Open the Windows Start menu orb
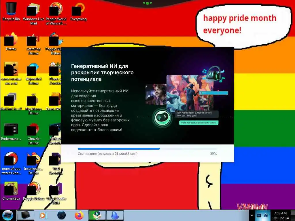The image size is (295, 221). pos(8,215)
